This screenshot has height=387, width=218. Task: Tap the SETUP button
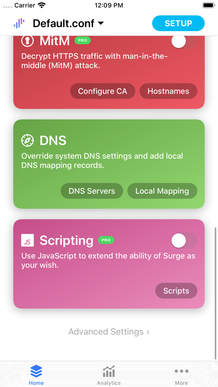click(179, 23)
